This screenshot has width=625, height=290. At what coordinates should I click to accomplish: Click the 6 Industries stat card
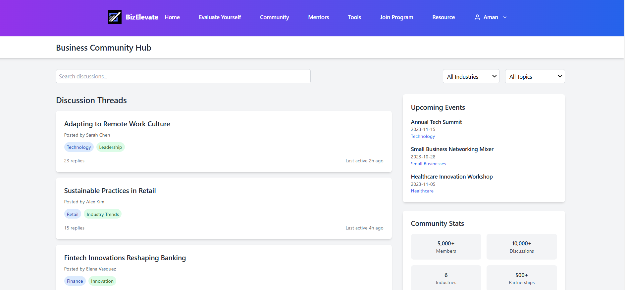pos(446,278)
